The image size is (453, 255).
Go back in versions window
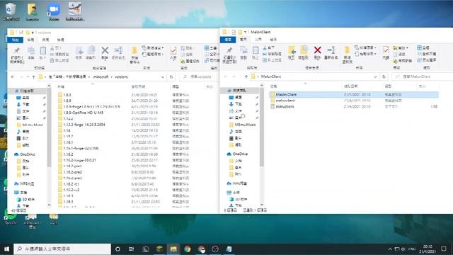point(13,77)
